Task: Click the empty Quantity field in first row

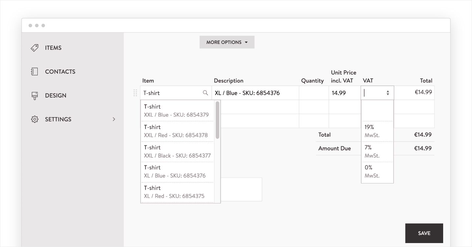Action: pos(314,93)
